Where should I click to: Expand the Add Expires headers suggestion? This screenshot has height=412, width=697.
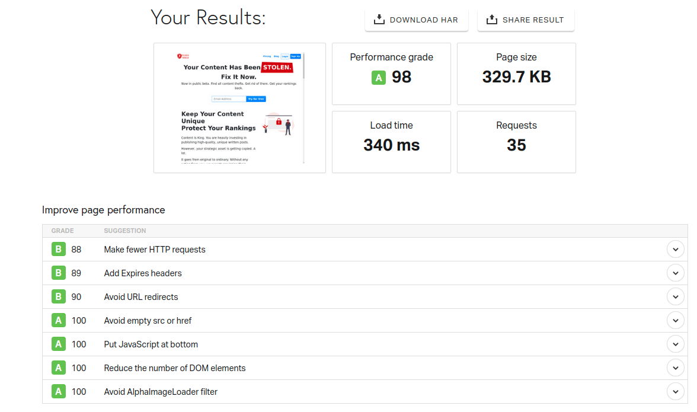click(x=675, y=273)
